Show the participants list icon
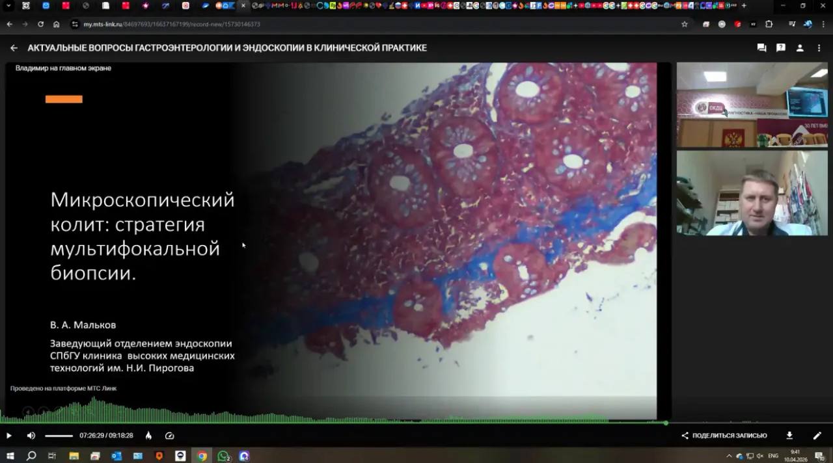833x463 pixels. tap(800, 48)
